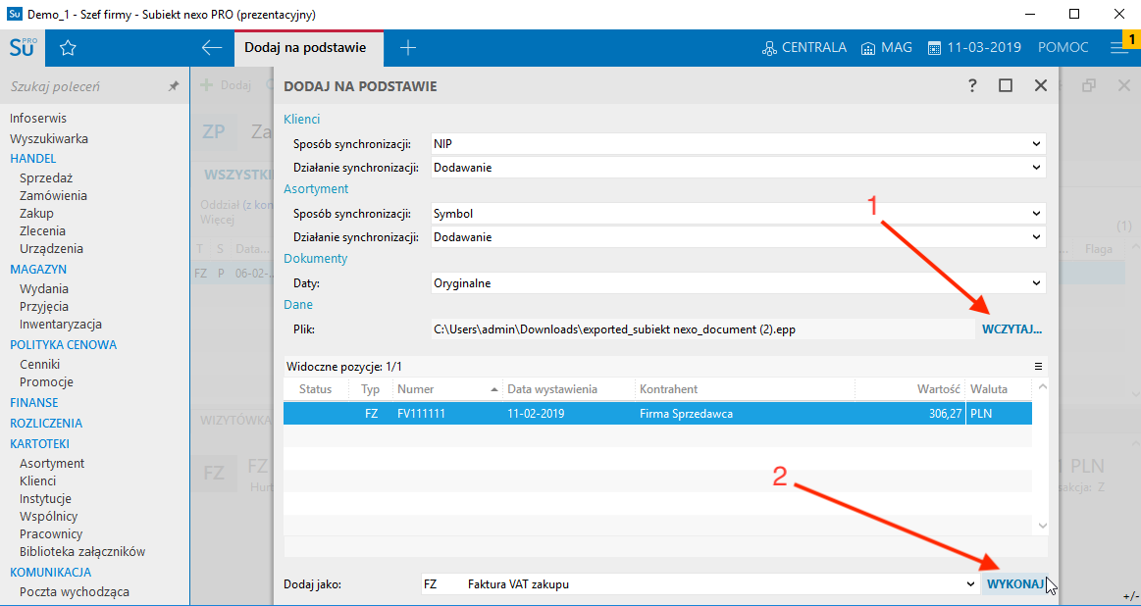Viewport: 1141px width, 606px height.
Task: Click the back arrow navigation icon
Action: pos(212,47)
